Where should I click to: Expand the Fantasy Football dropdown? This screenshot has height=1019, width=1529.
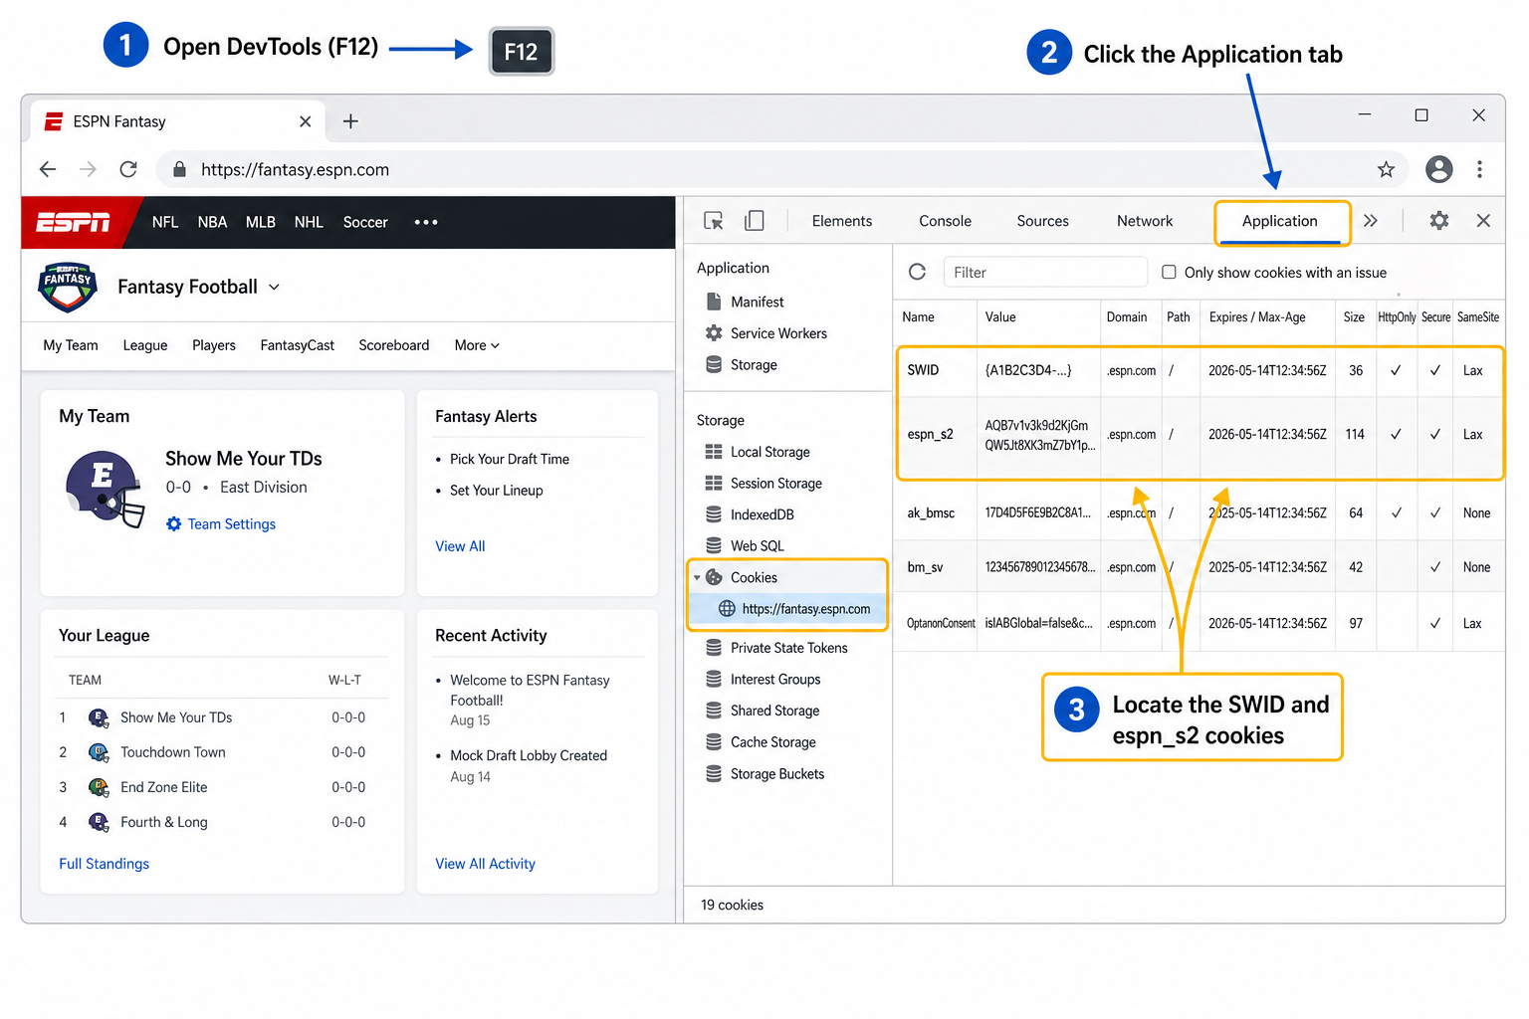(x=274, y=287)
